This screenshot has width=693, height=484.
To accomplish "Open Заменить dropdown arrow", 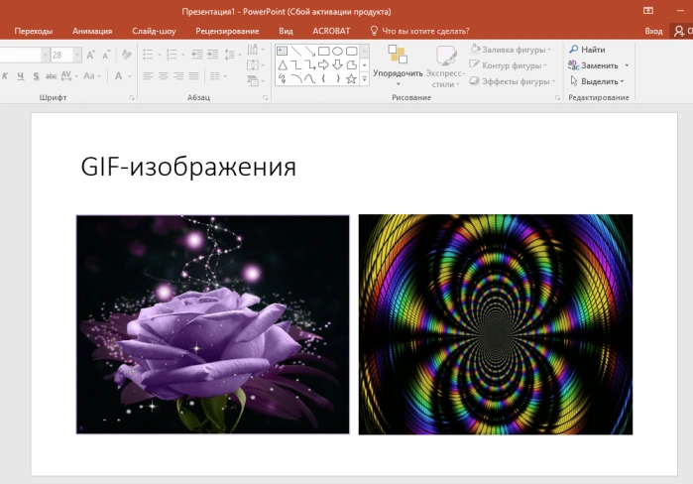I will (x=627, y=65).
